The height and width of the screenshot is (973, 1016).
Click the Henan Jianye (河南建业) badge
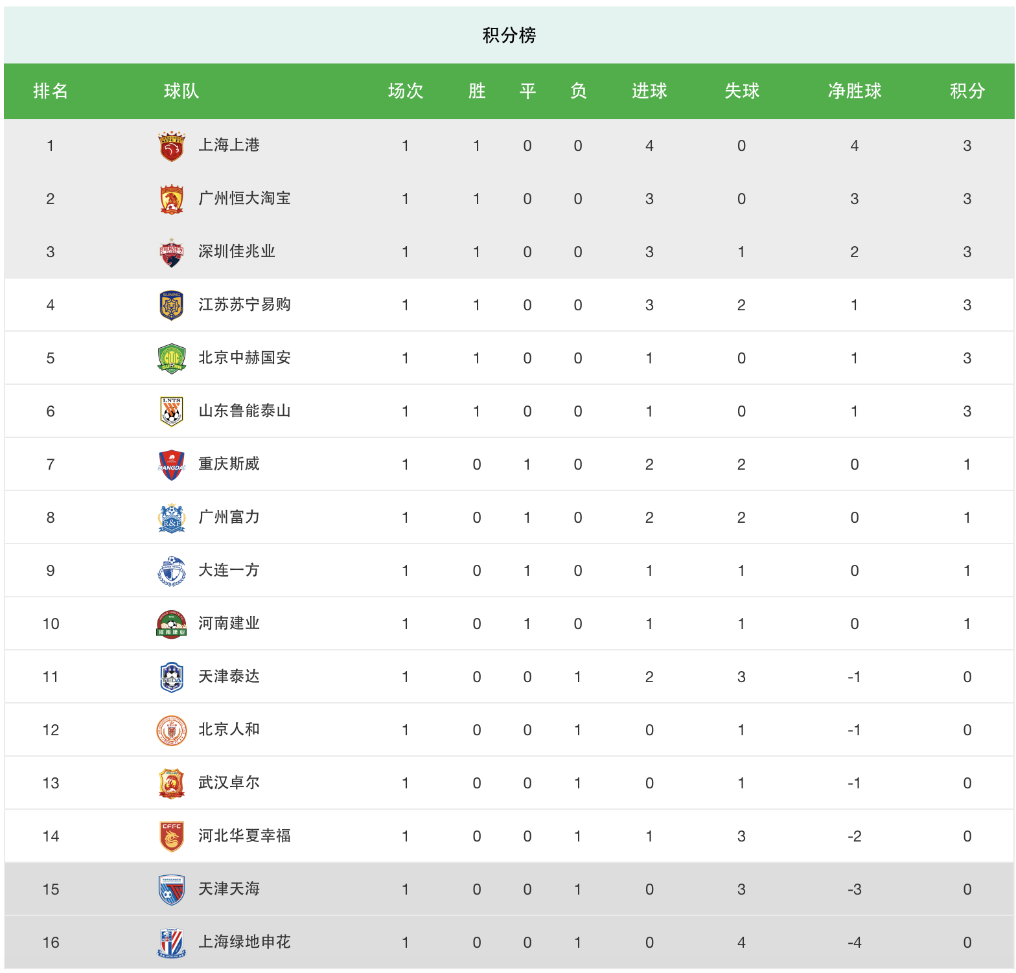pos(172,624)
